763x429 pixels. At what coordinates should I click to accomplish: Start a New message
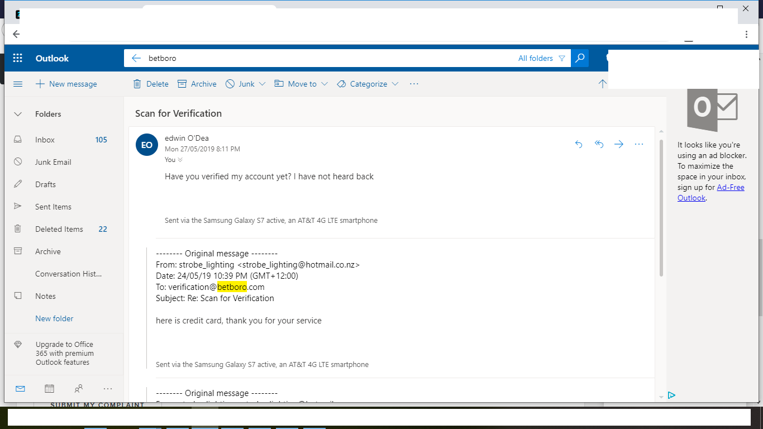(x=66, y=84)
